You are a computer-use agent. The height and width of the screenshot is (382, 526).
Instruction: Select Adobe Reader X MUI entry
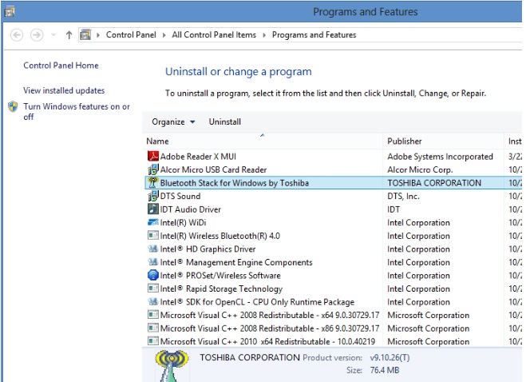pyautogui.click(x=198, y=157)
